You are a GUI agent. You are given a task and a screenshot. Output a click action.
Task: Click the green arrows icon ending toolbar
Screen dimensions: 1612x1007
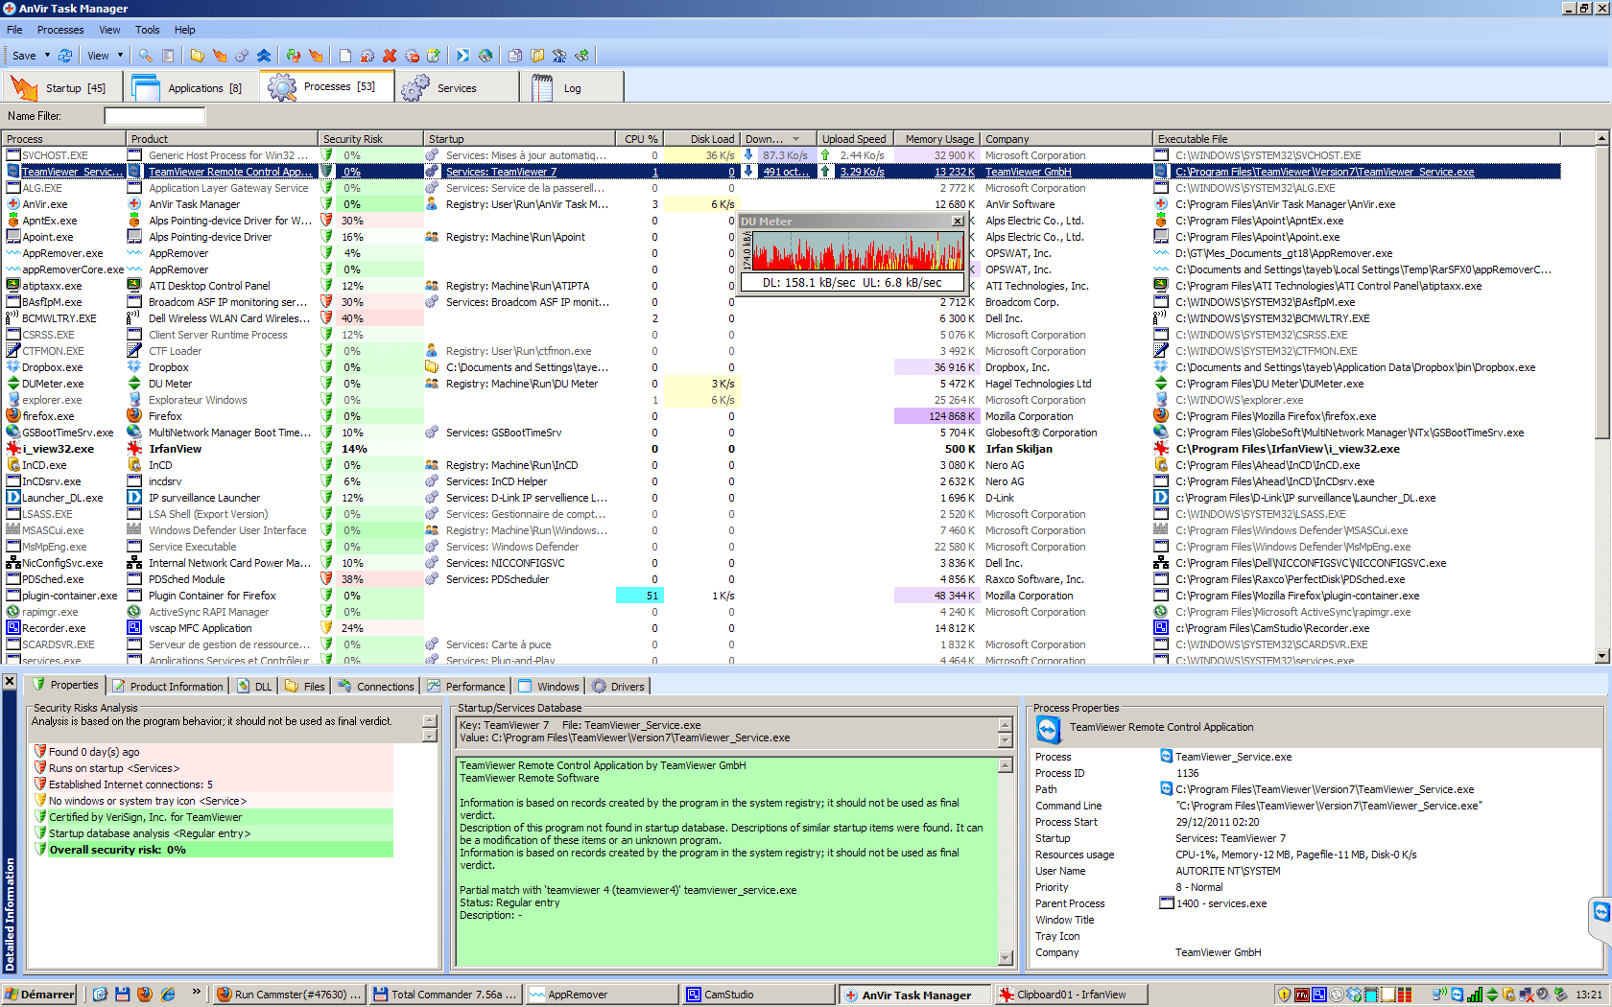tap(581, 56)
